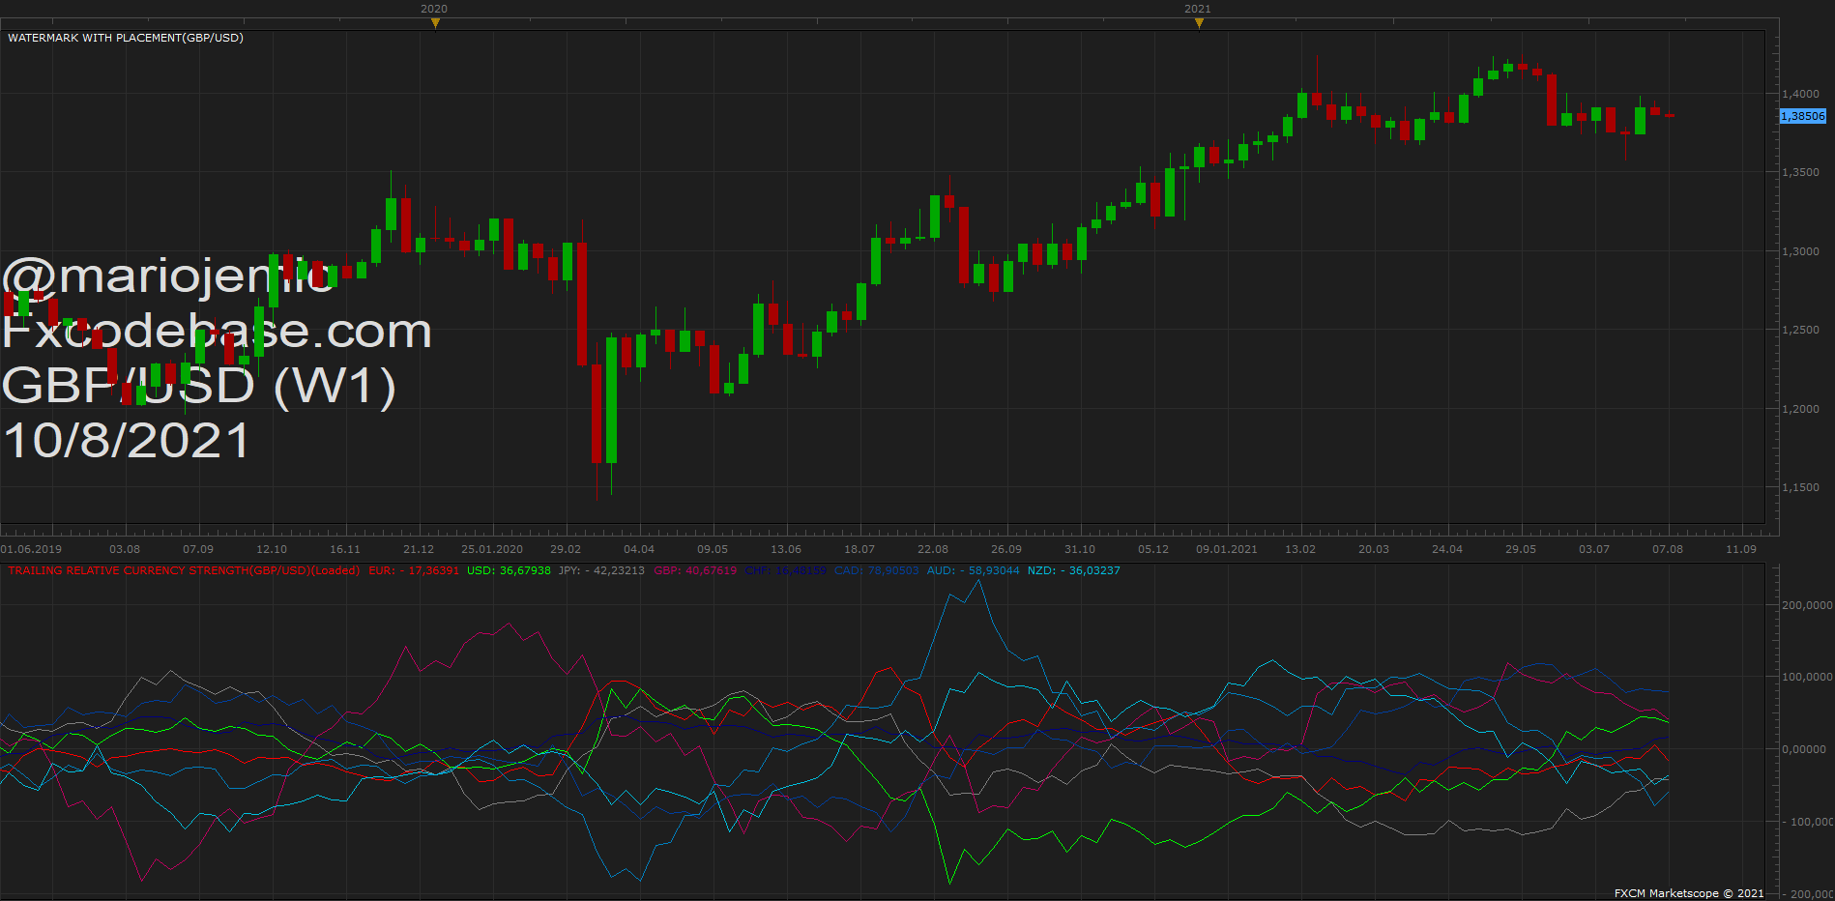Viewport: 1835px width, 901px height.
Task: Click the 24.04 date axis label
Action: click(x=1447, y=549)
